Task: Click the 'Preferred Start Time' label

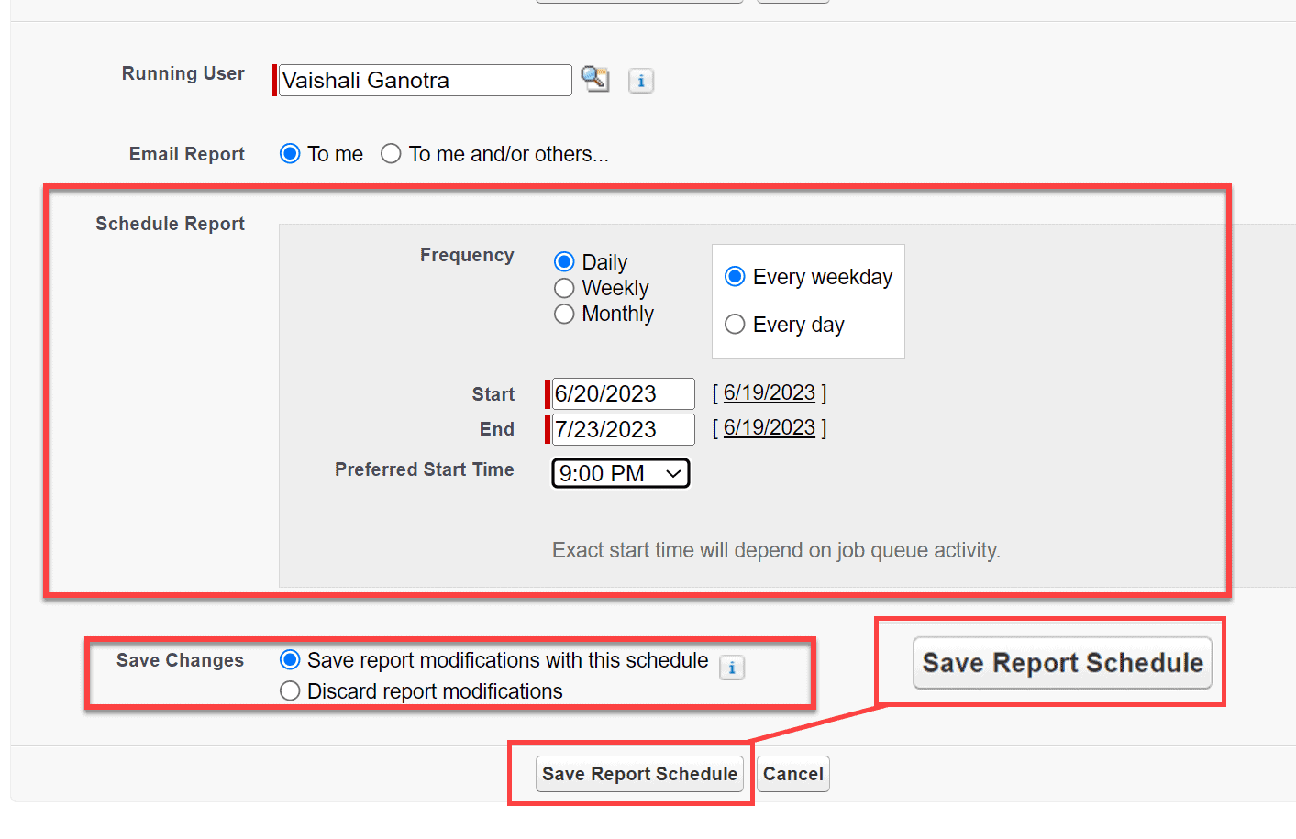Action: click(424, 469)
